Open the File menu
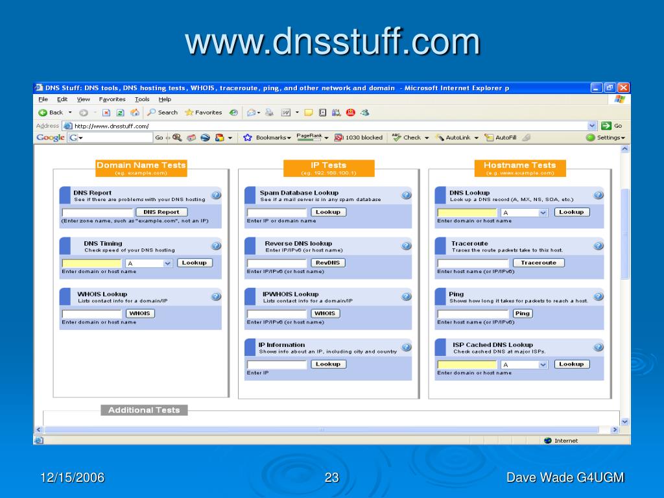Screen dimensions: 664x498 point(43,99)
